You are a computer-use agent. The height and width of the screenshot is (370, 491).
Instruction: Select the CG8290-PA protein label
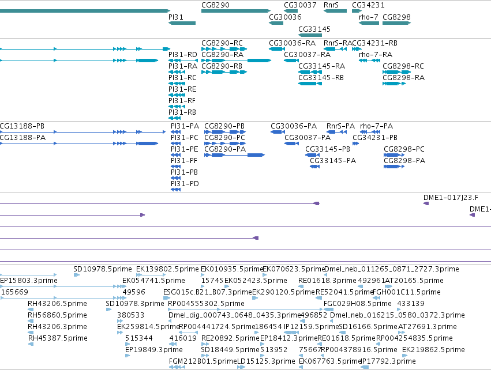click(225, 149)
